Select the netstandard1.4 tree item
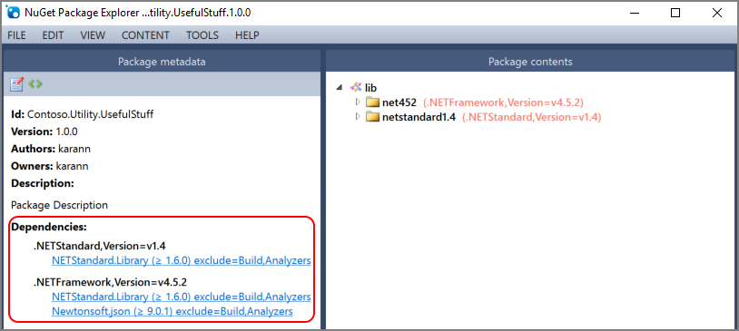 [419, 117]
